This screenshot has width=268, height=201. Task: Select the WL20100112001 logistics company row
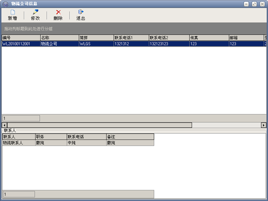(21, 44)
